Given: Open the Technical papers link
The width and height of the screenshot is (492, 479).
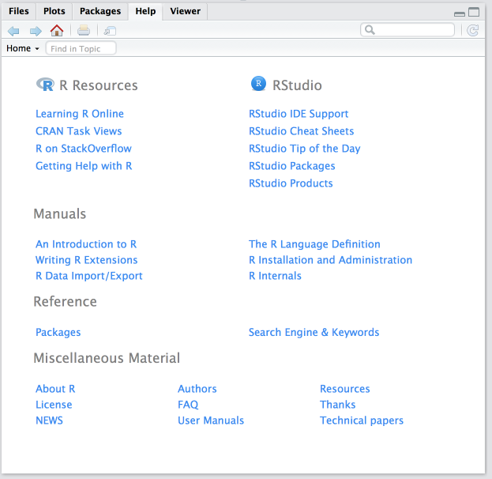Looking at the screenshot, I should tap(362, 421).
